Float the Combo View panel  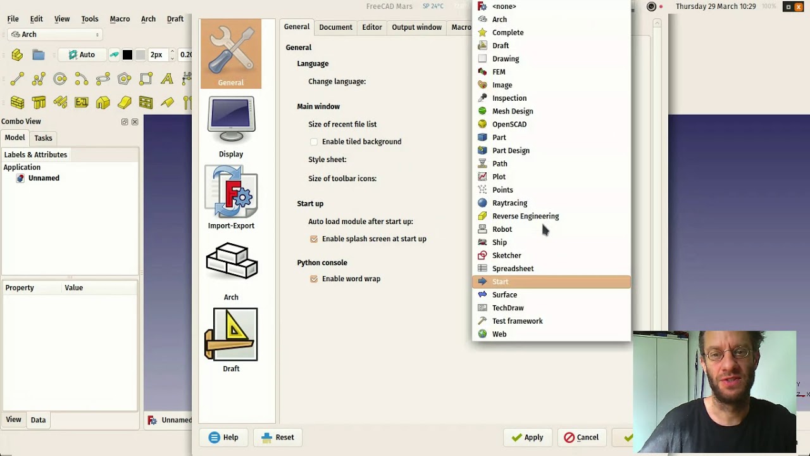tap(125, 122)
